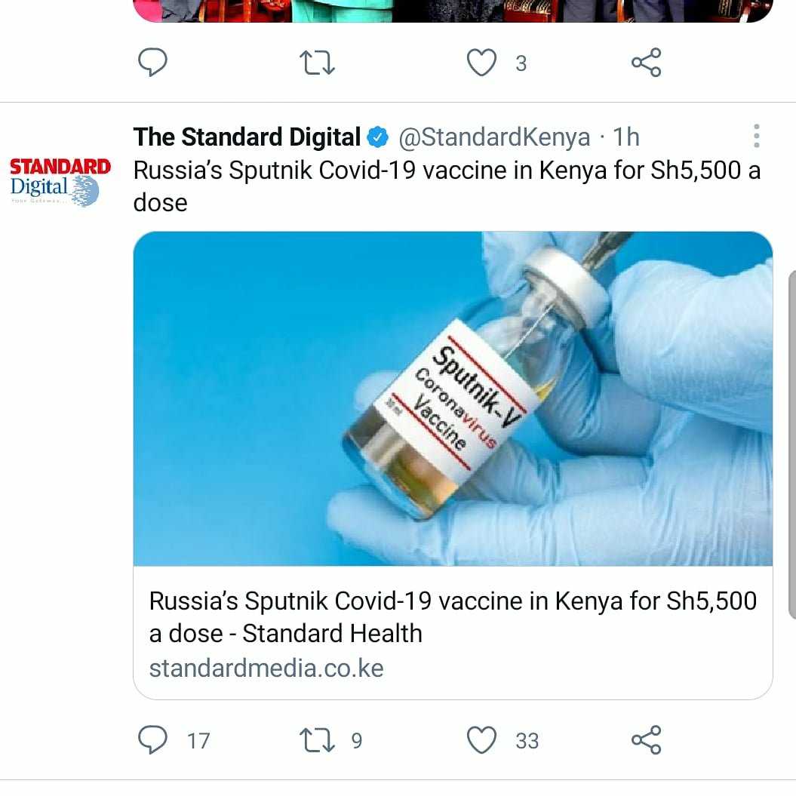
Task: Retweet the Standard Digital vaccine tweet
Action: tap(317, 739)
